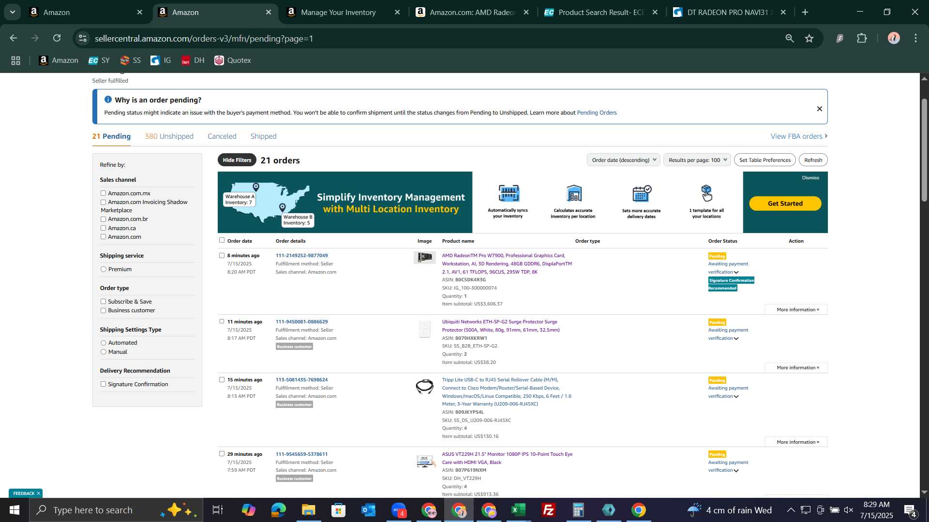Open the Calculator app in the taskbar

pyautogui.click(x=579, y=510)
